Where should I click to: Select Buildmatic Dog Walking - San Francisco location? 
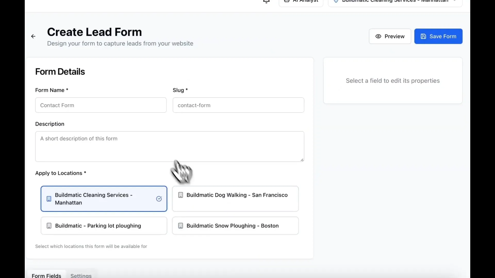click(235, 199)
